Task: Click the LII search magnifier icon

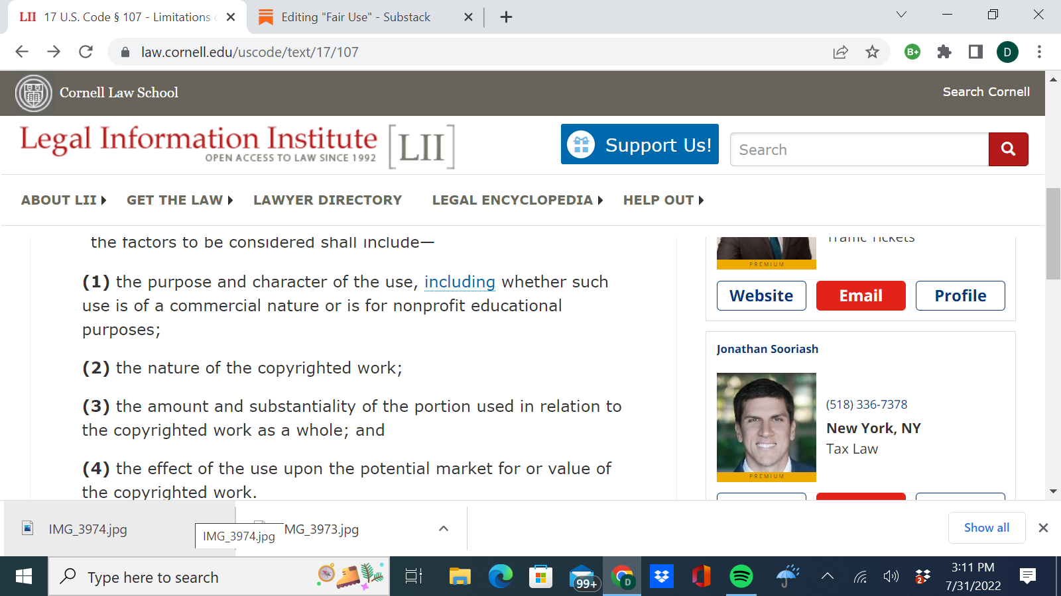Action: point(1008,149)
